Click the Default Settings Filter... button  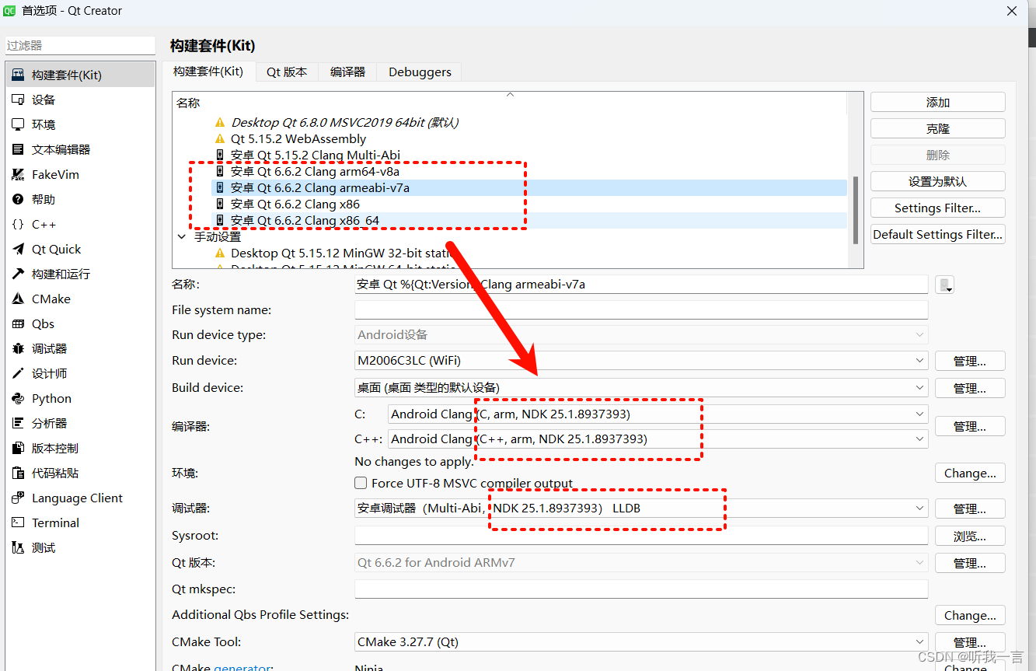click(x=938, y=234)
